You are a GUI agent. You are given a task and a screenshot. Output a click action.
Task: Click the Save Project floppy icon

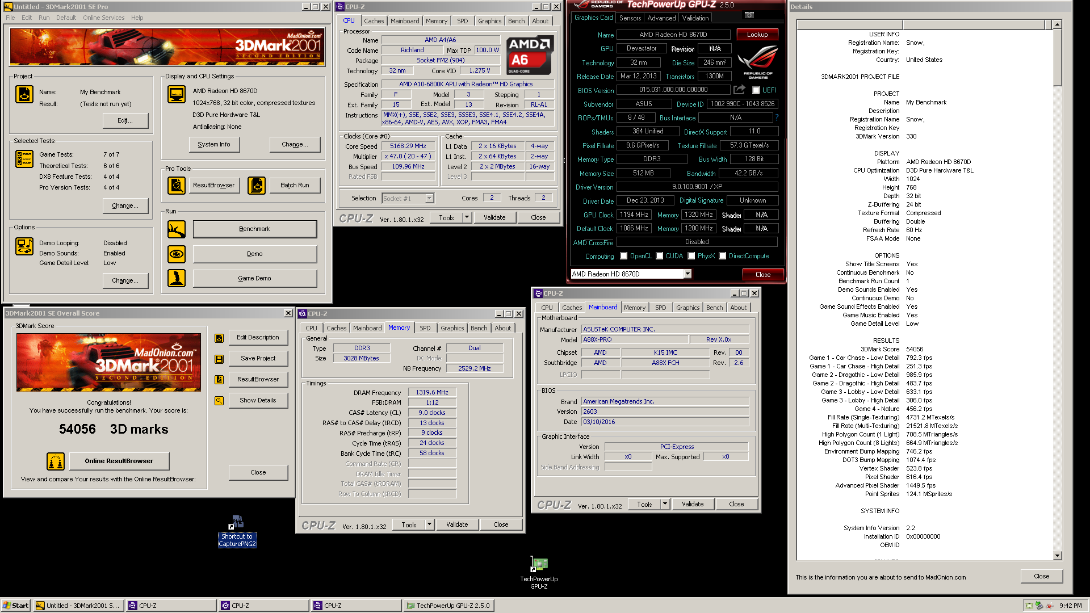point(219,359)
